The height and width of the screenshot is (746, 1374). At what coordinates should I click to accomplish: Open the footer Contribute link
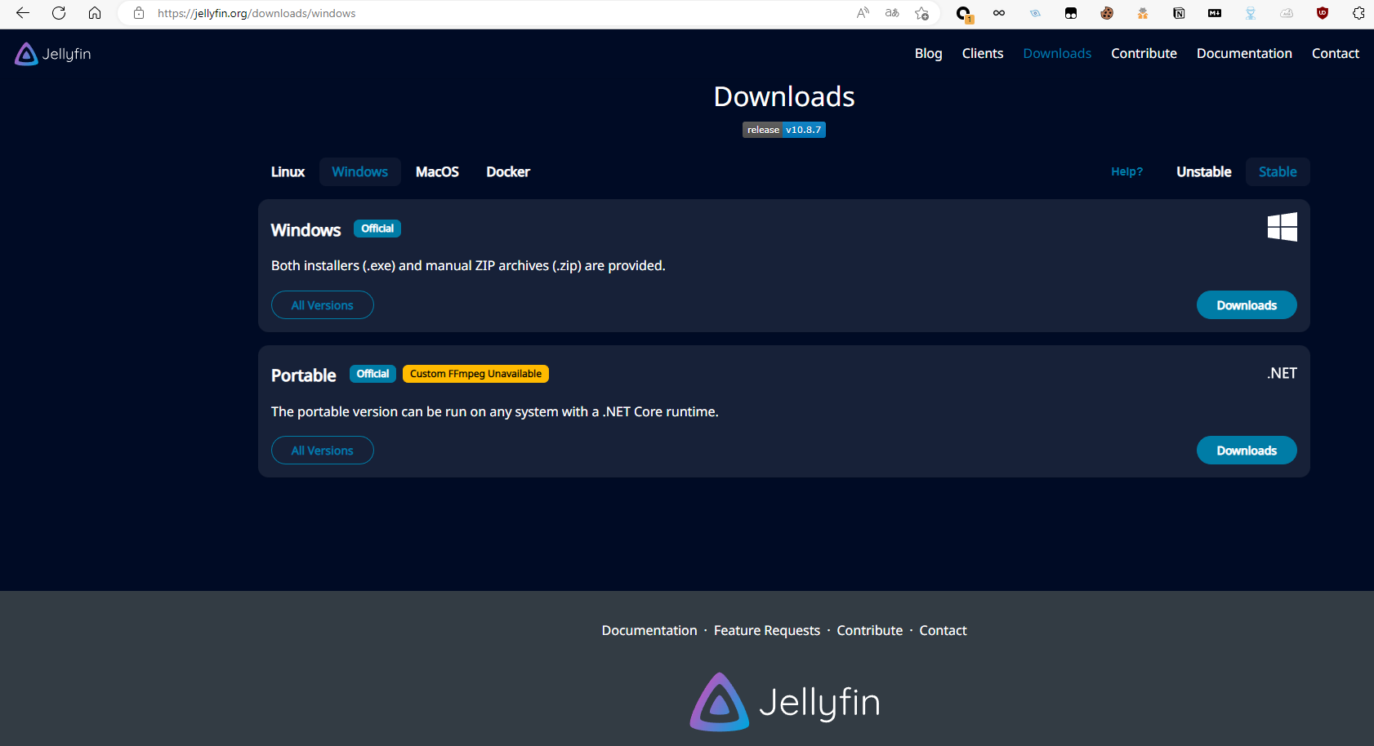coord(870,630)
